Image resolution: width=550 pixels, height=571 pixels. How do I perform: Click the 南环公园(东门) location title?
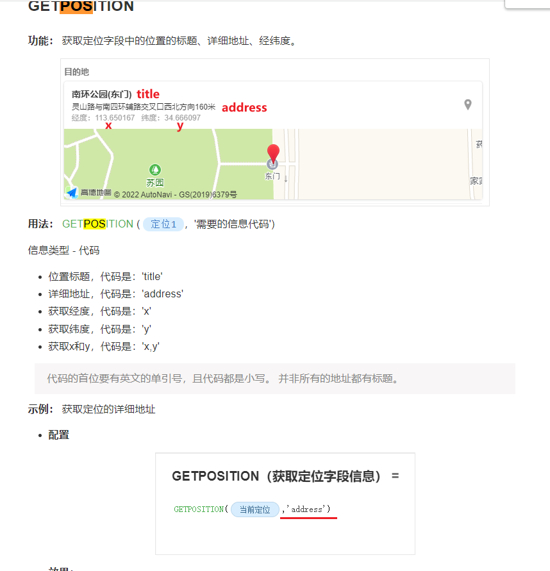[102, 94]
